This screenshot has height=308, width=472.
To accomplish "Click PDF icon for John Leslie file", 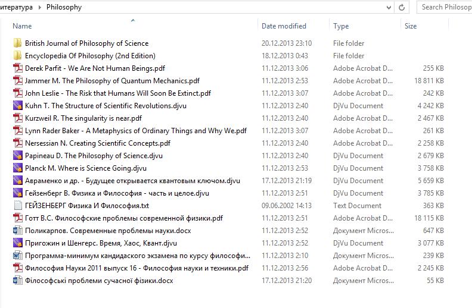I will tap(18, 93).
